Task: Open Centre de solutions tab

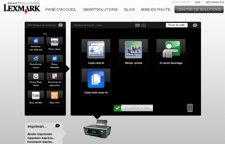Action: point(199,10)
